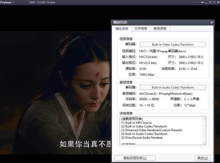Select the 播放信息 tab
Screen dimensions: 220x163
(122, 29)
